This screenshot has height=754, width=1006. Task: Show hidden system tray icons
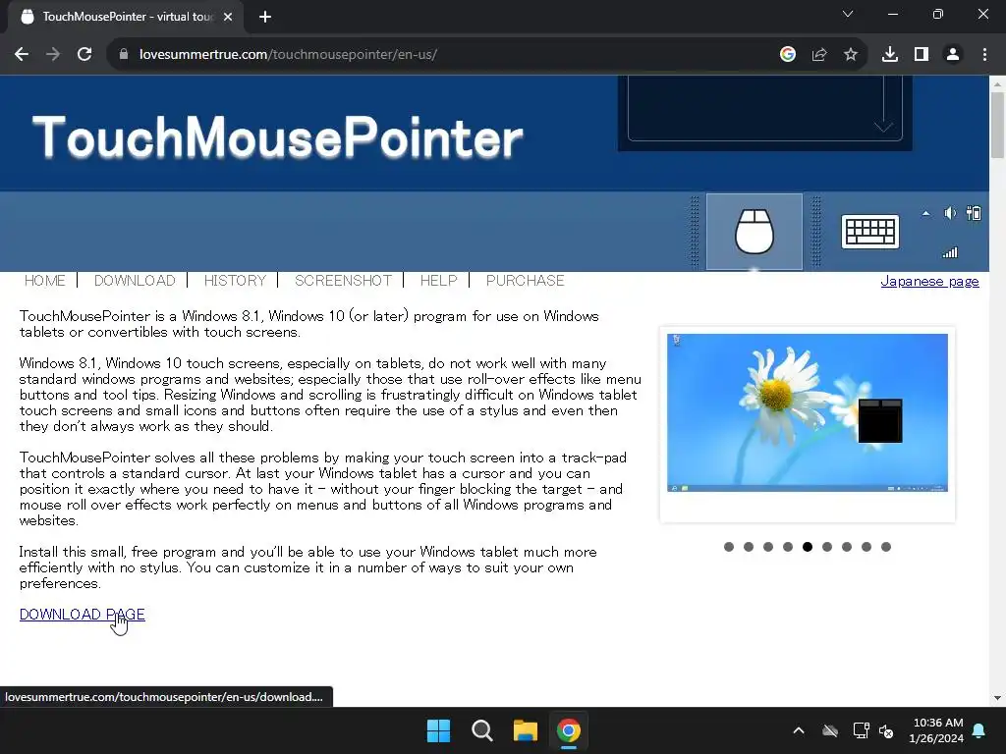coord(799,730)
